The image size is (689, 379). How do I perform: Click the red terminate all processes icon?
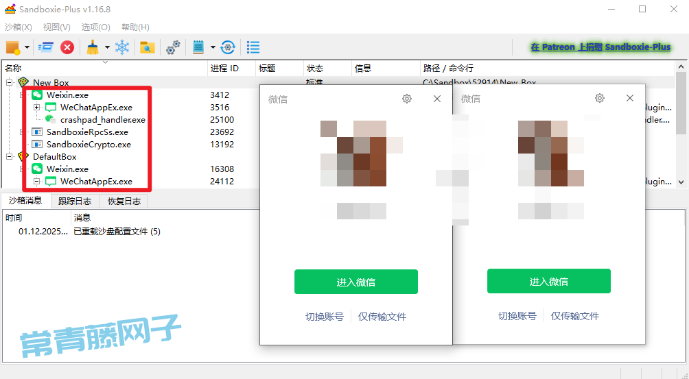67,47
